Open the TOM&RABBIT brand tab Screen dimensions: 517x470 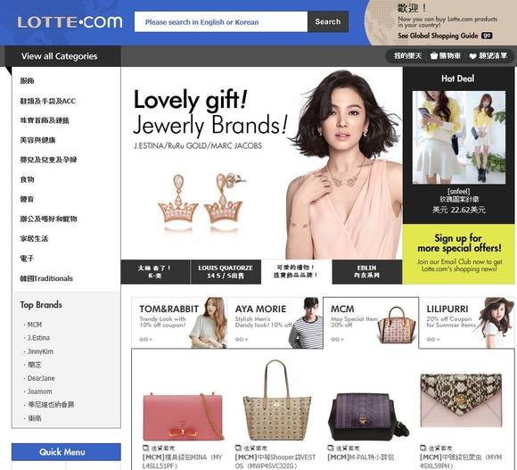[179, 323]
